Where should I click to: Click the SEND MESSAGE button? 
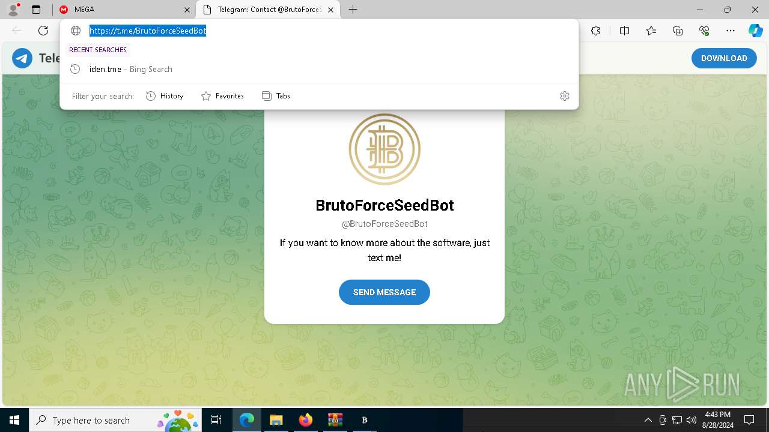click(x=384, y=292)
